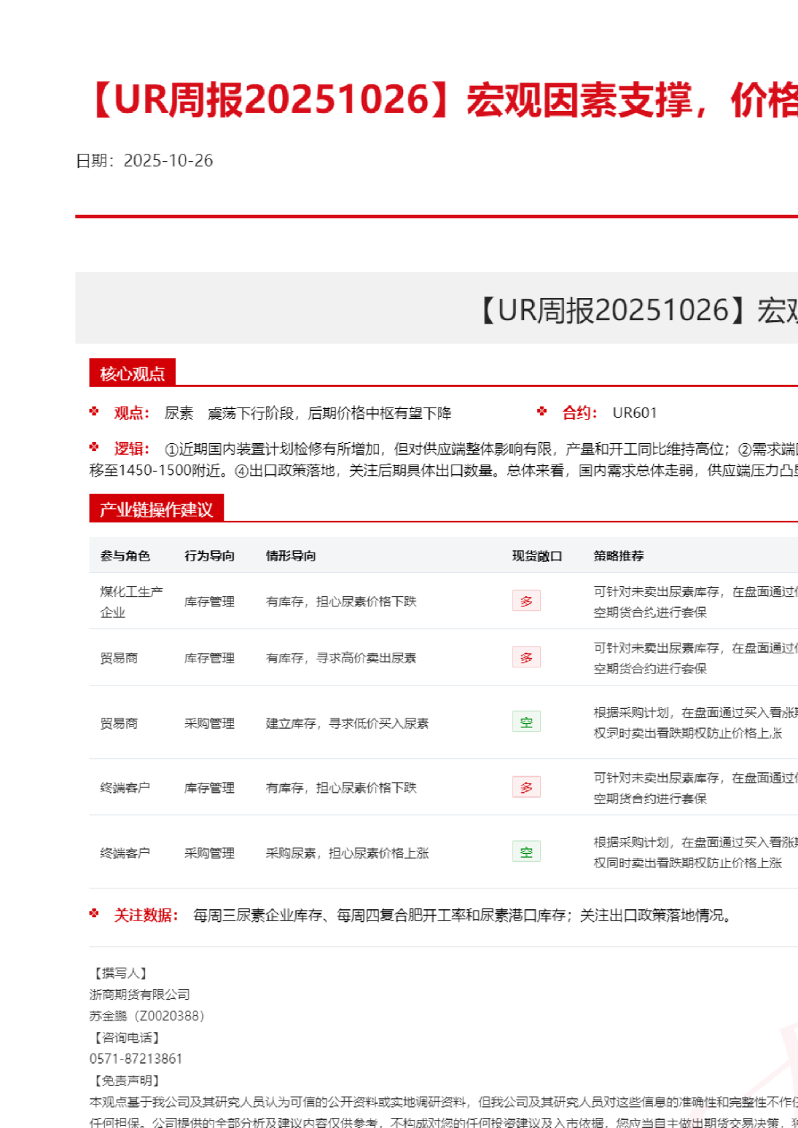Image resolution: width=798 pixels, height=1128 pixels.
Task: Click the 情形导向 column header
Action: (x=291, y=556)
